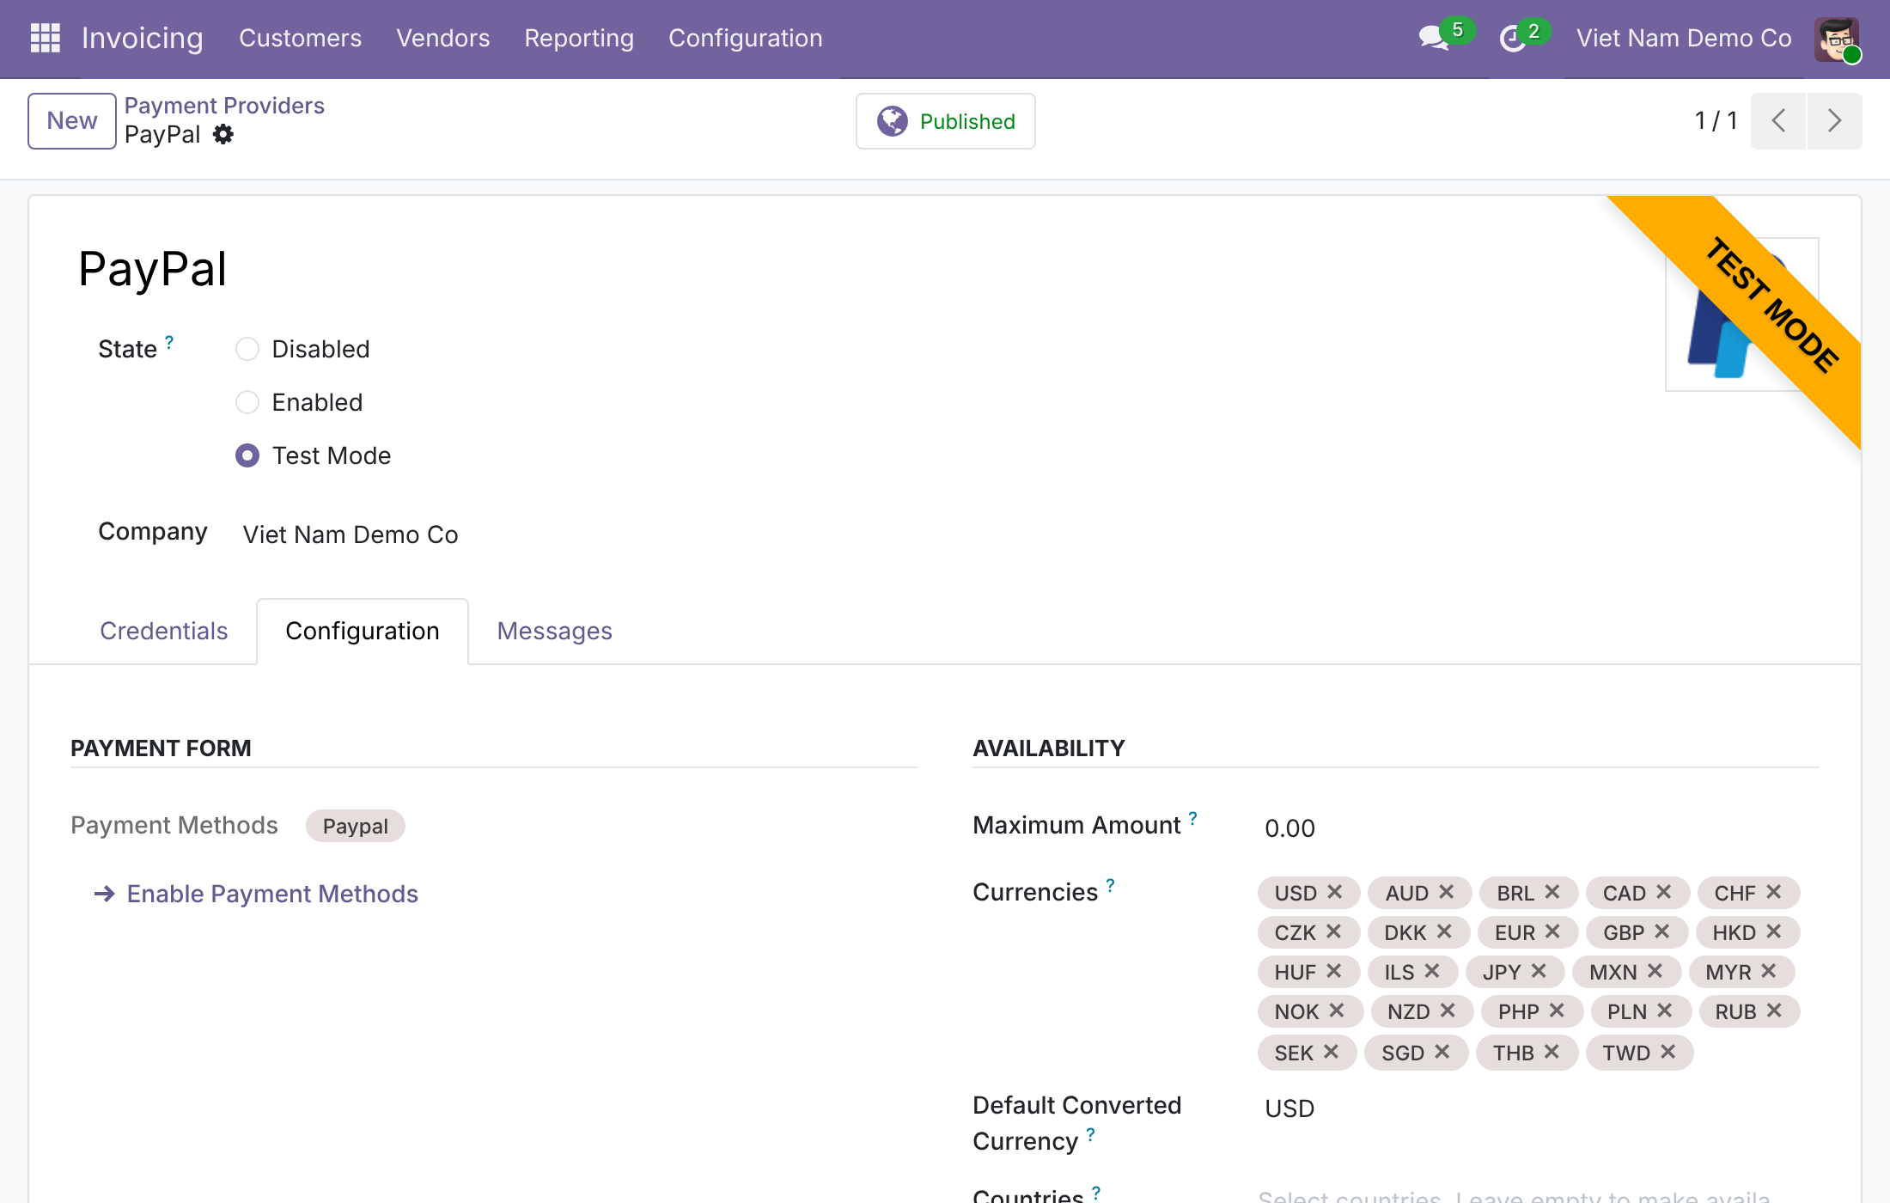Select the Test Mode state option

(x=247, y=455)
